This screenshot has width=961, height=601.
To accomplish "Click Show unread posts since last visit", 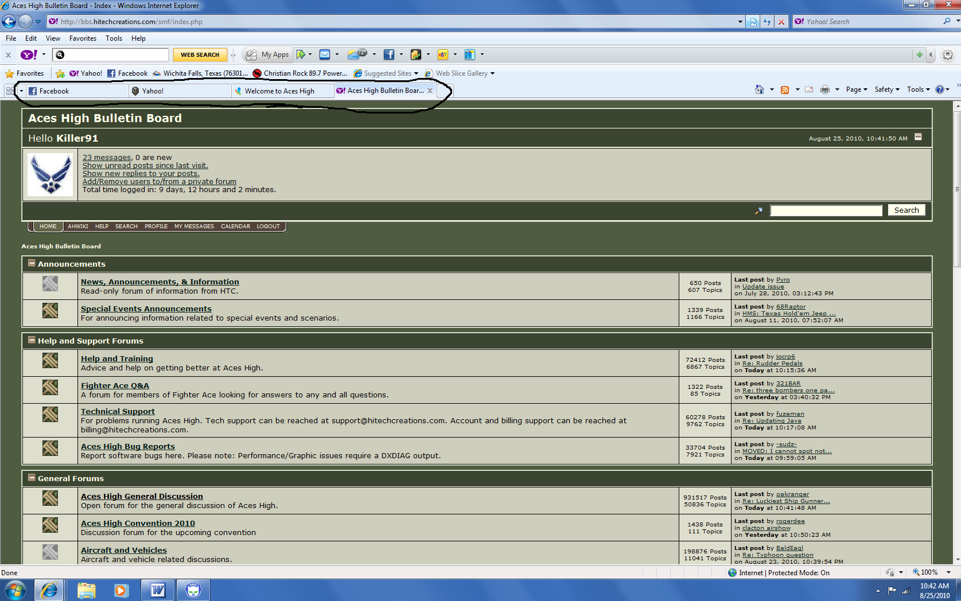I will coord(145,165).
